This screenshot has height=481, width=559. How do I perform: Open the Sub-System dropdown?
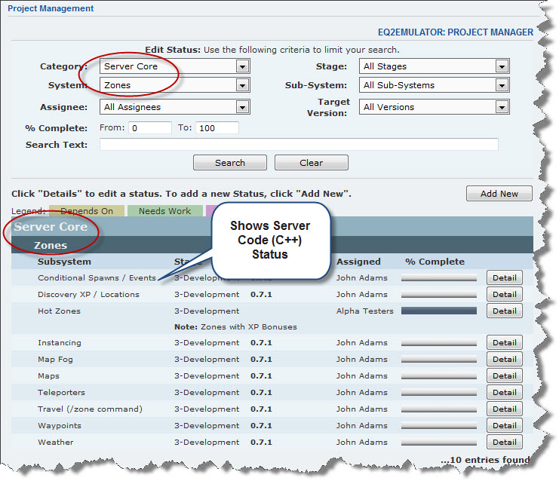(x=434, y=85)
